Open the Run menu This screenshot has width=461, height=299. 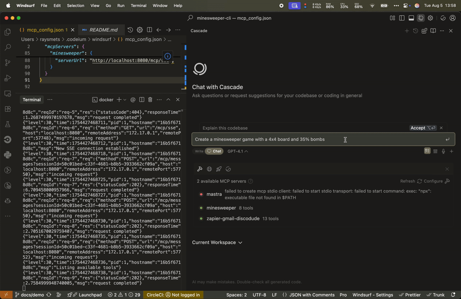[121, 6]
